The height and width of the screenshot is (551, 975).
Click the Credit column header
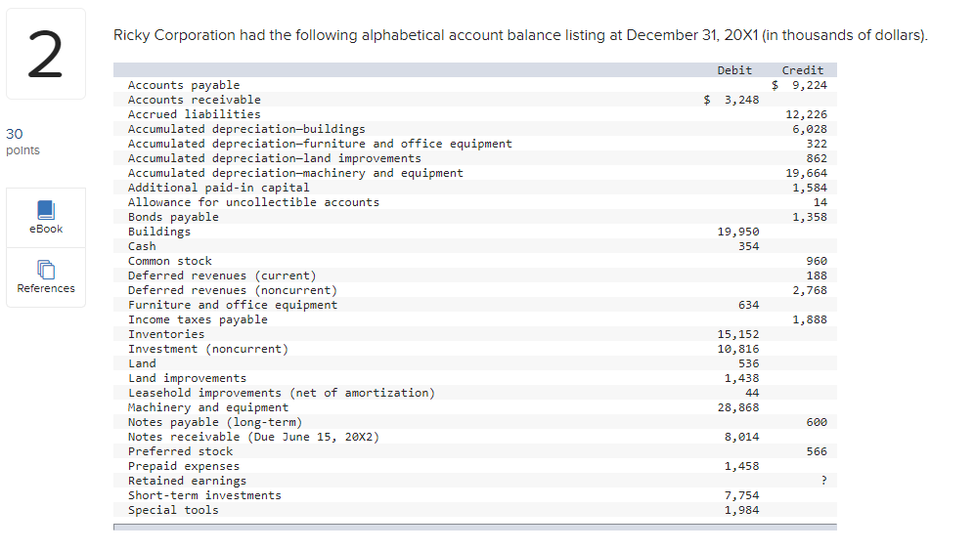[802, 70]
